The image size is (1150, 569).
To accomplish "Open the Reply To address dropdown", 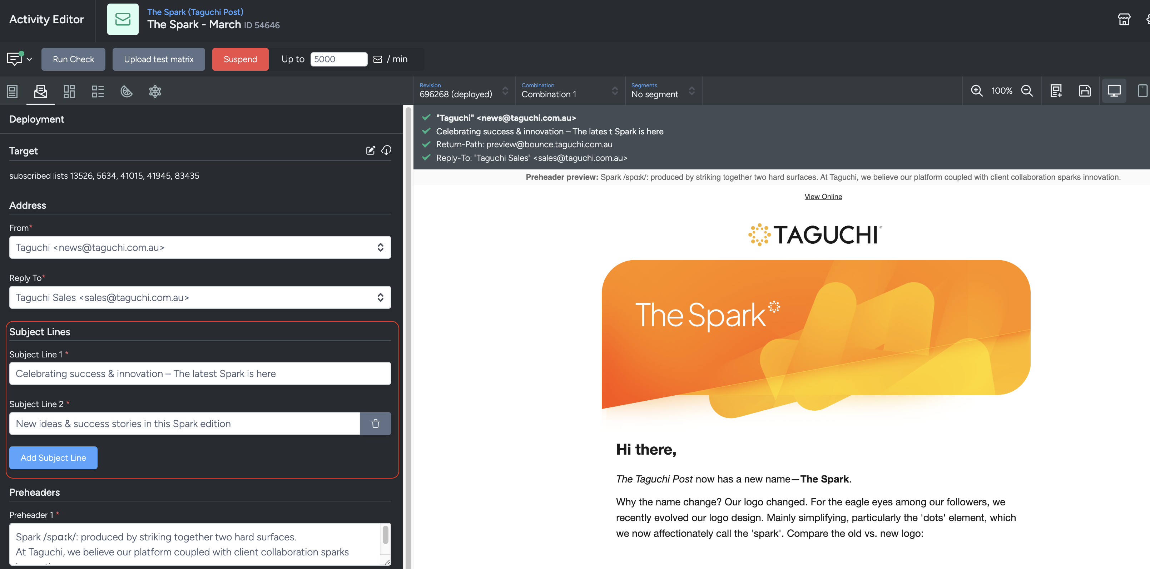I will click(x=200, y=297).
